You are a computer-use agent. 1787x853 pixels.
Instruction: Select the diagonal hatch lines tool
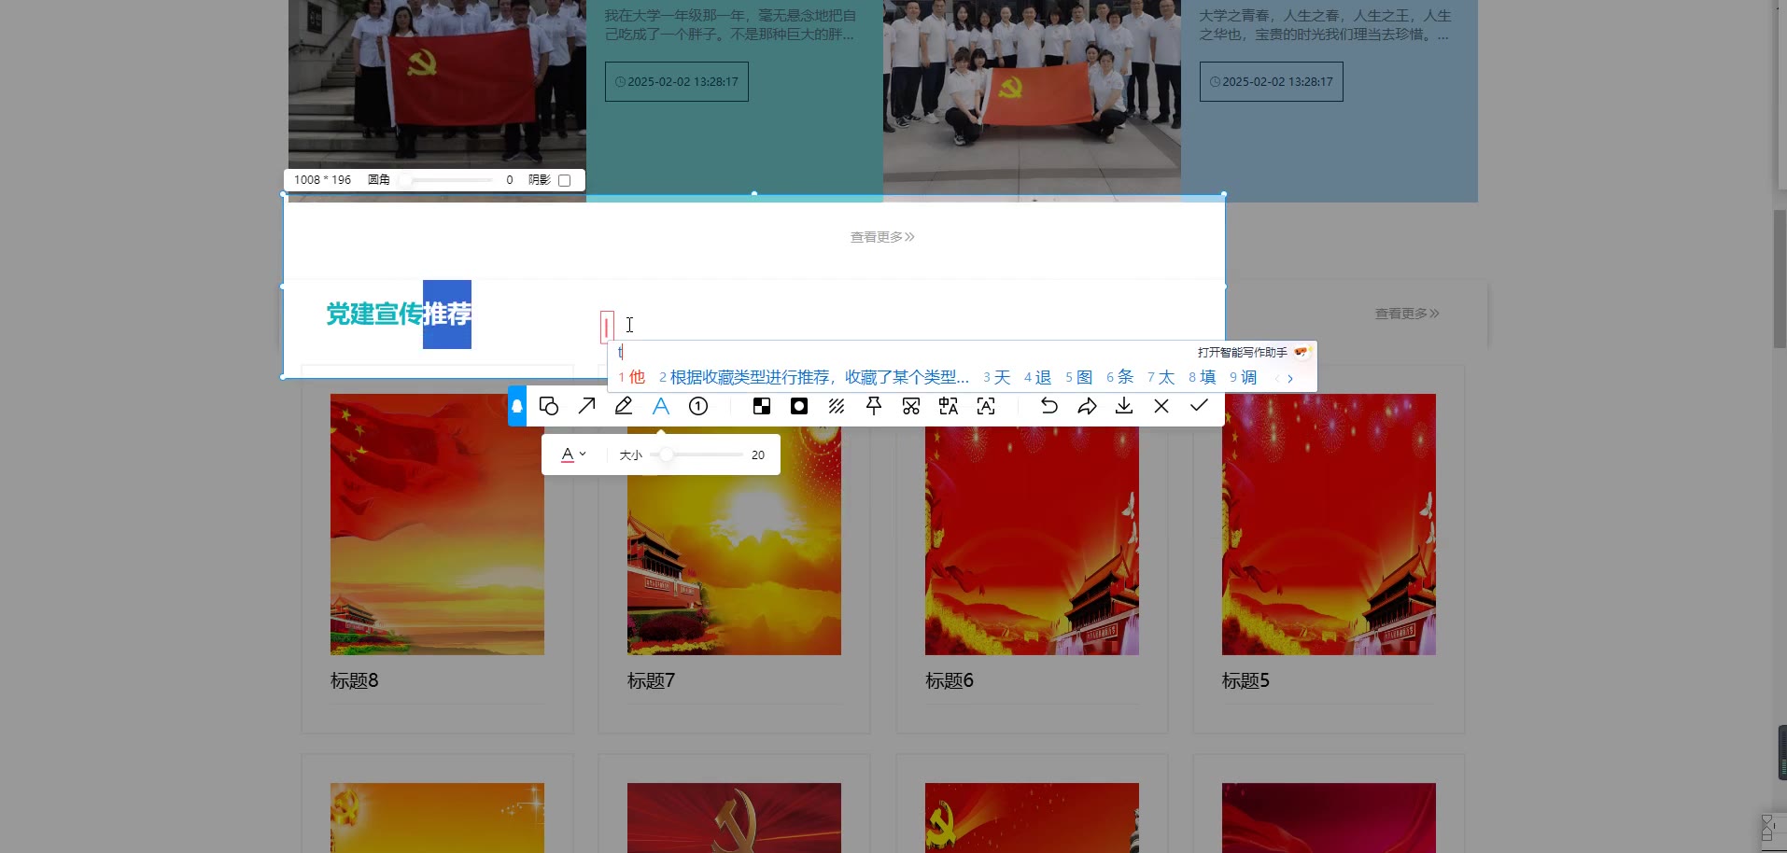tap(837, 406)
